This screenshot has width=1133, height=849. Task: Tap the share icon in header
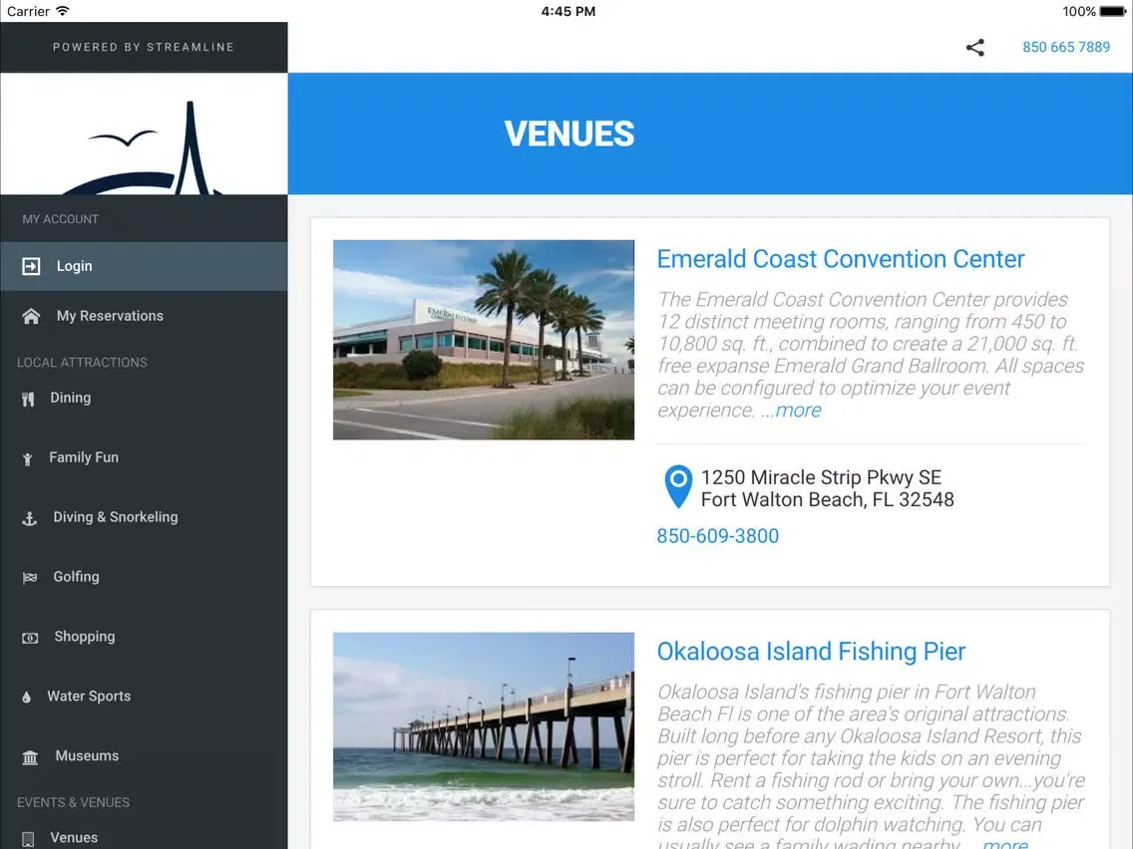pyautogui.click(x=974, y=48)
